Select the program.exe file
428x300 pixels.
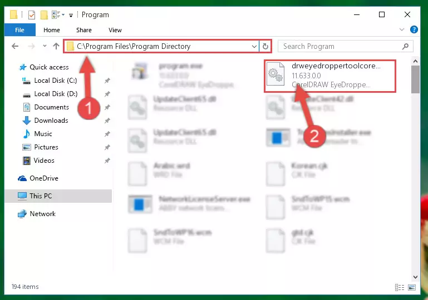[183, 75]
